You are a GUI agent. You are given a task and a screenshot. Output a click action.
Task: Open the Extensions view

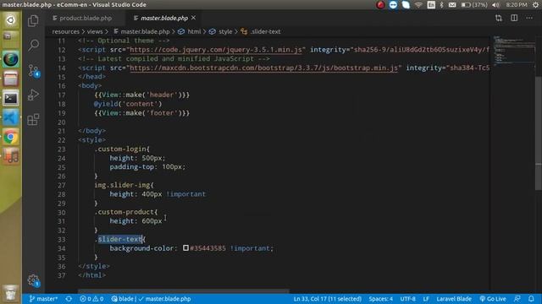pyautogui.click(x=33, y=119)
